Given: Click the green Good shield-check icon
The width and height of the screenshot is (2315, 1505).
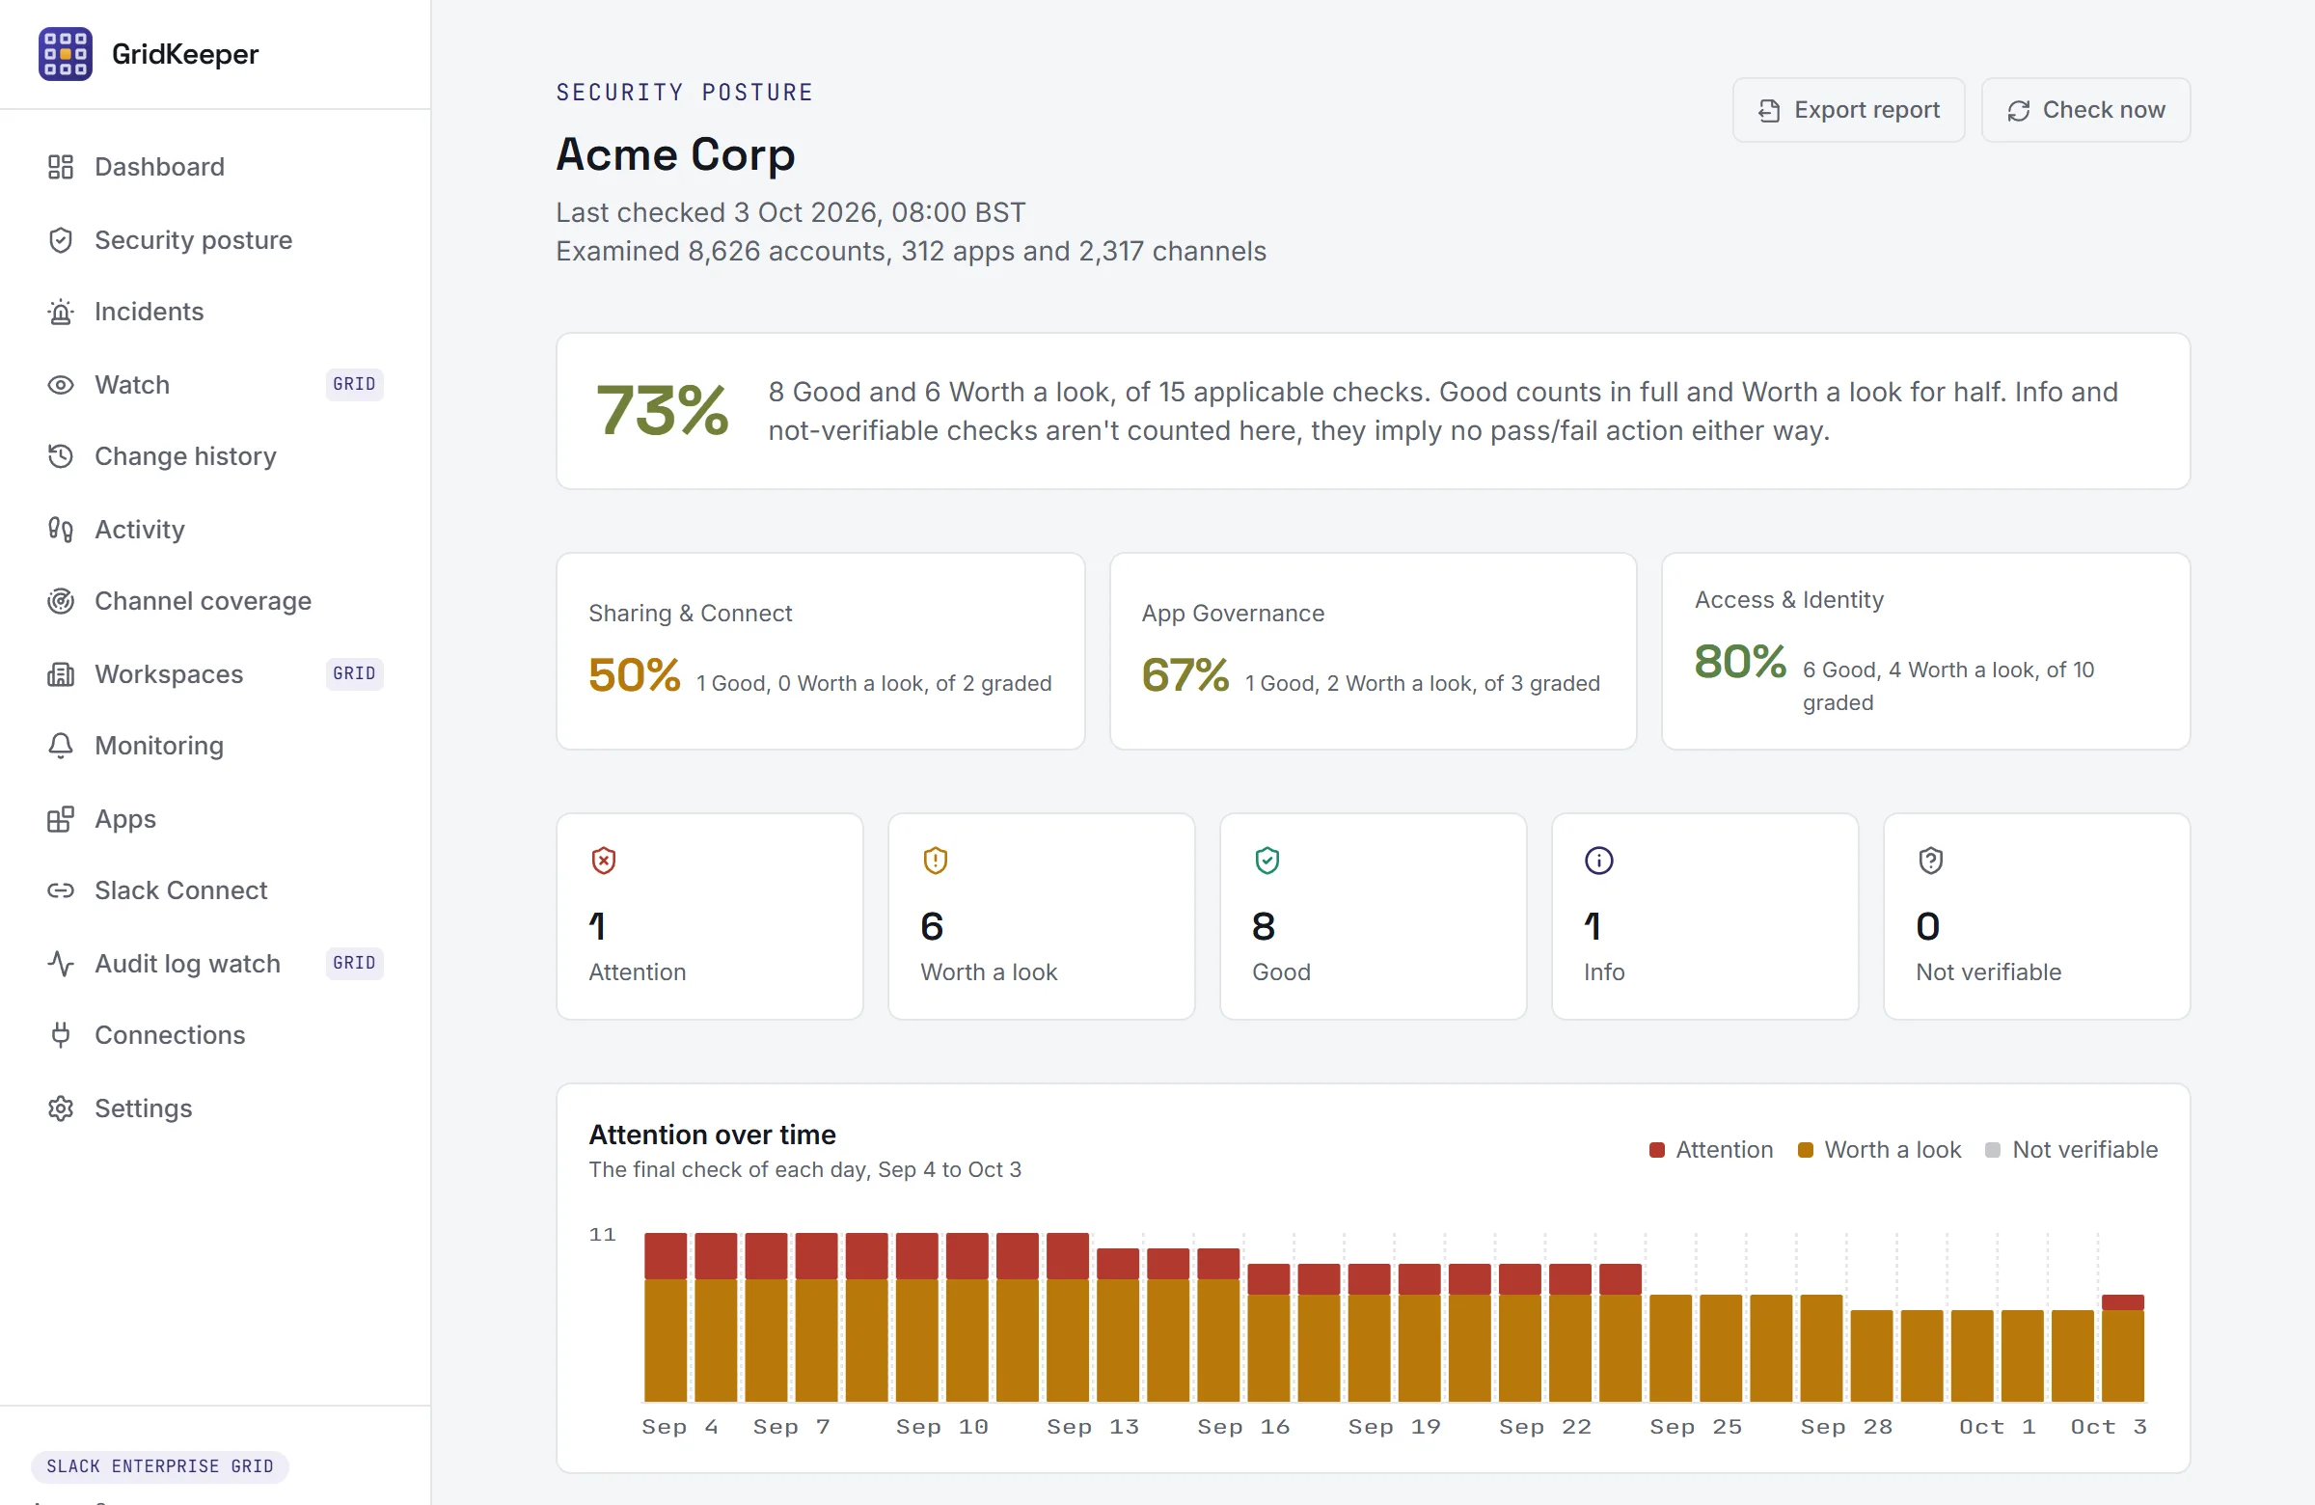Looking at the screenshot, I should pyautogui.click(x=1266, y=861).
